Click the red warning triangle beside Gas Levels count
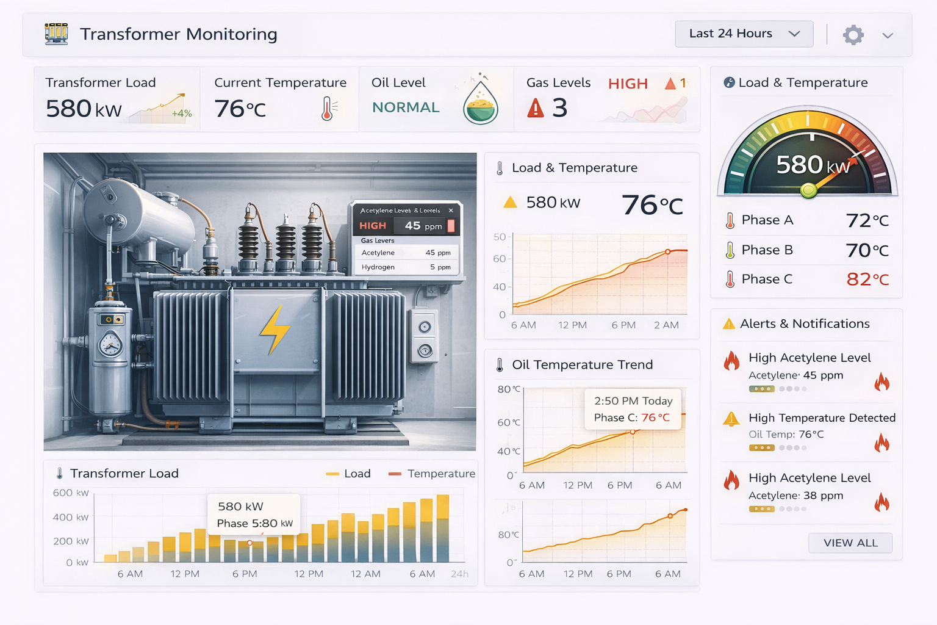Viewport: 937px width, 625px height. [x=535, y=109]
